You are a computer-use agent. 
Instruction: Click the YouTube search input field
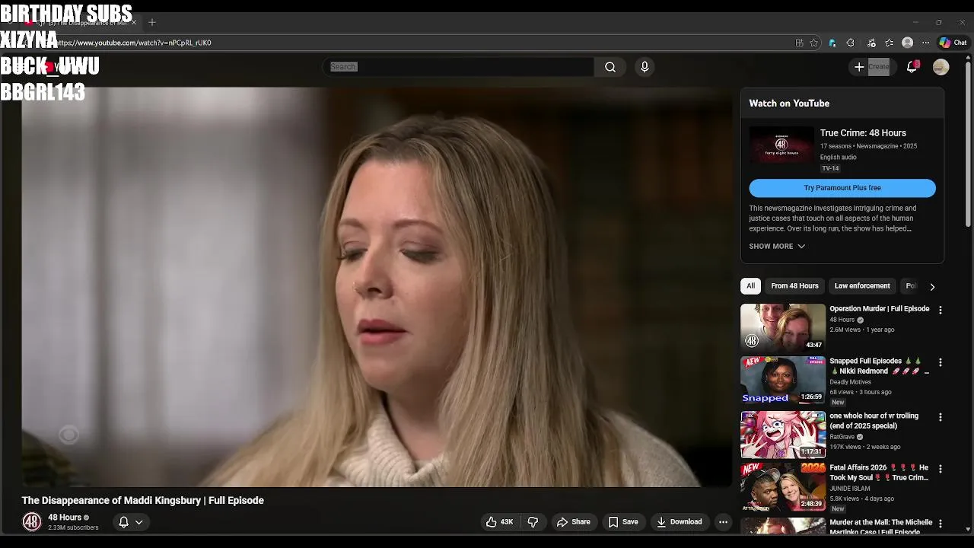458,67
